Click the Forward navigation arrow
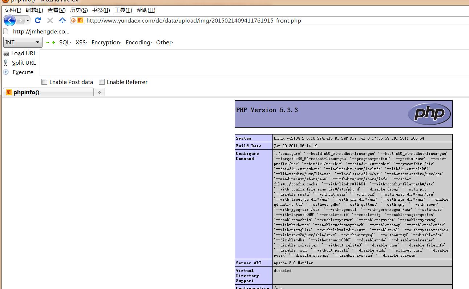Screen dimensions: 469x289 20,20
